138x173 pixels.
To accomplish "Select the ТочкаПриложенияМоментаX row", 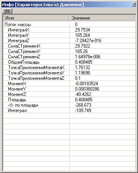I will point(69,68).
